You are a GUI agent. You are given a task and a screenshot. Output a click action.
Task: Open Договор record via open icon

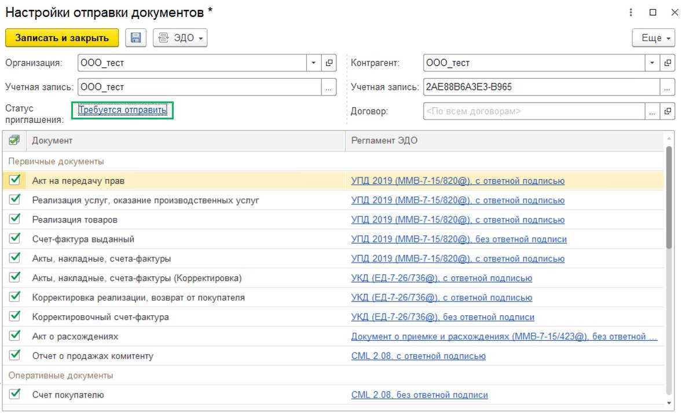(x=668, y=111)
